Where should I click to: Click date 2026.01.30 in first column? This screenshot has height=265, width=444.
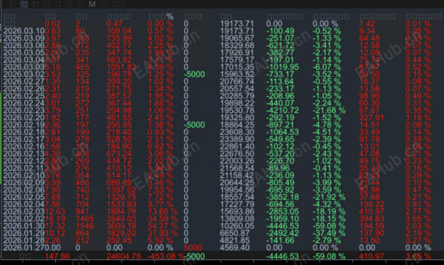click(24, 225)
